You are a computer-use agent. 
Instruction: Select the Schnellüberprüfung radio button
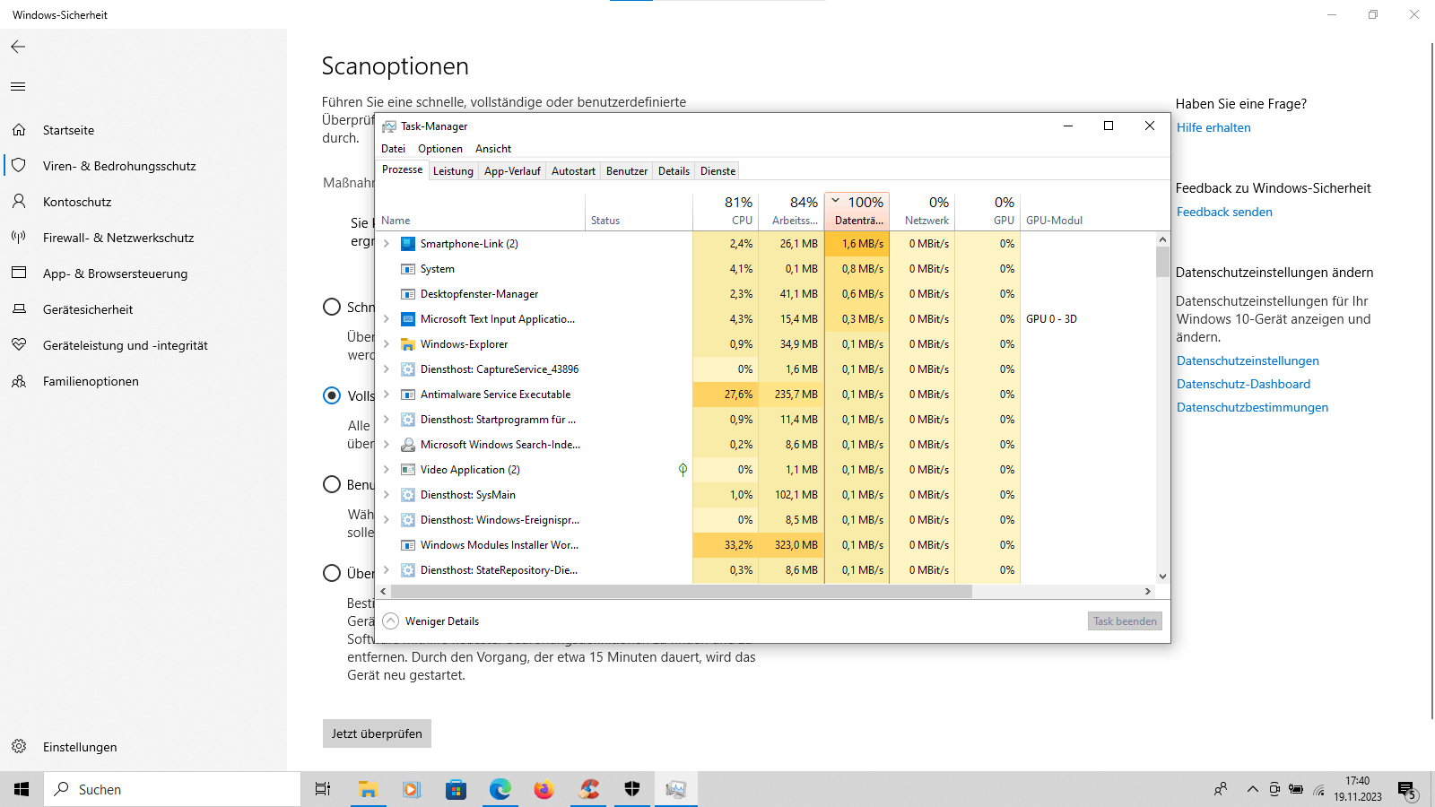pyautogui.click(x=332, y=308)
